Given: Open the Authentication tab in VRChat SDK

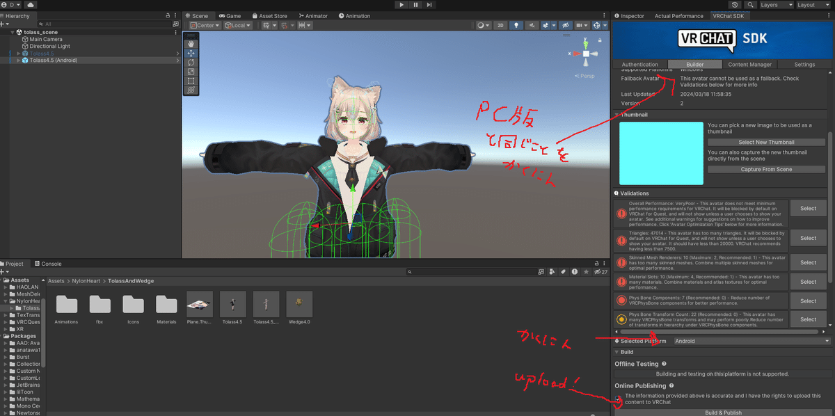Looking at the screenshot, I should pos(639,64).
